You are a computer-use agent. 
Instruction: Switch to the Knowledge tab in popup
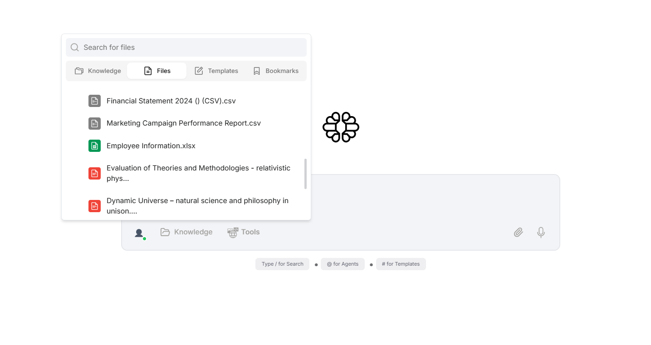(98, 71)
